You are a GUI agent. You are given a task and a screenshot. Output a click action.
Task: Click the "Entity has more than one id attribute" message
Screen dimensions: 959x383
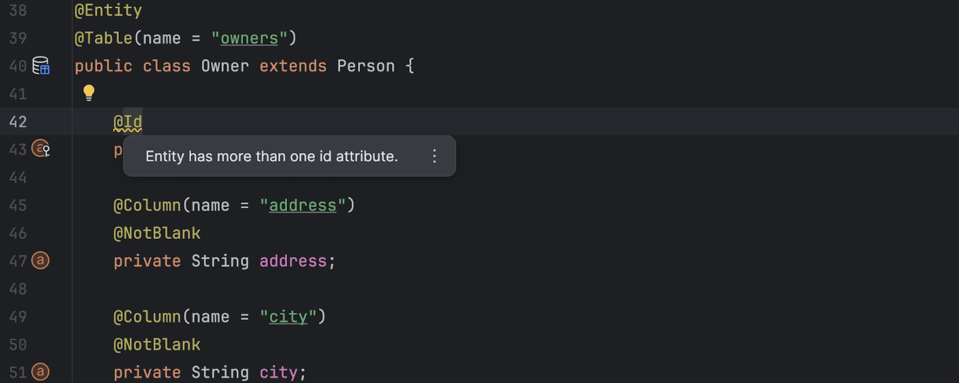click(272, 156)
